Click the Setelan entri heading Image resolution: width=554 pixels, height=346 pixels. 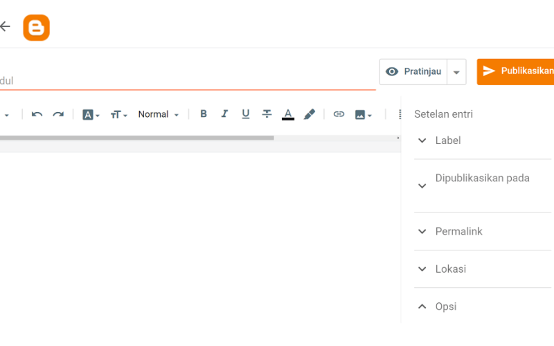(x=443, y=114)
